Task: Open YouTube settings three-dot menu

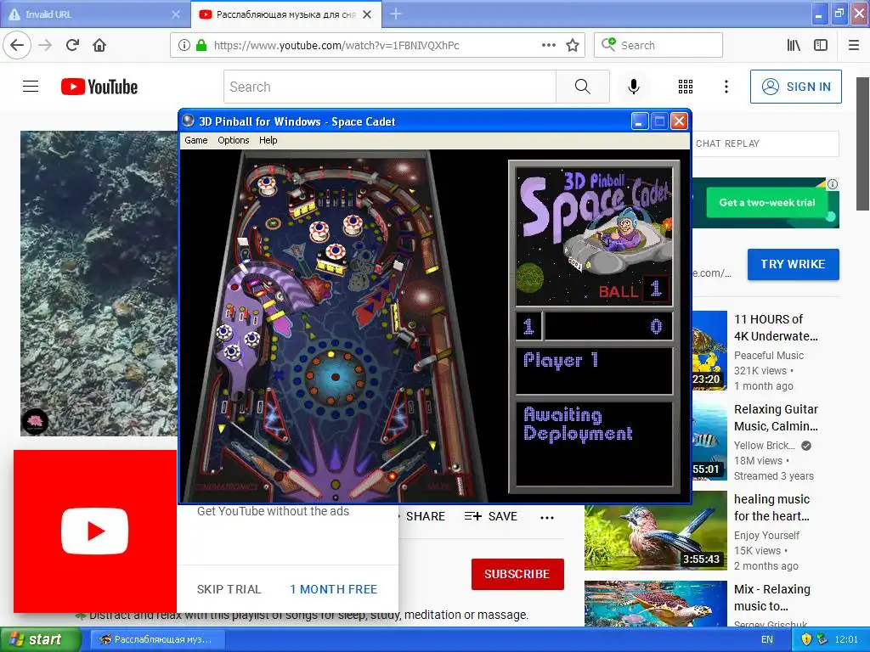Action: (x=726, y=87)
